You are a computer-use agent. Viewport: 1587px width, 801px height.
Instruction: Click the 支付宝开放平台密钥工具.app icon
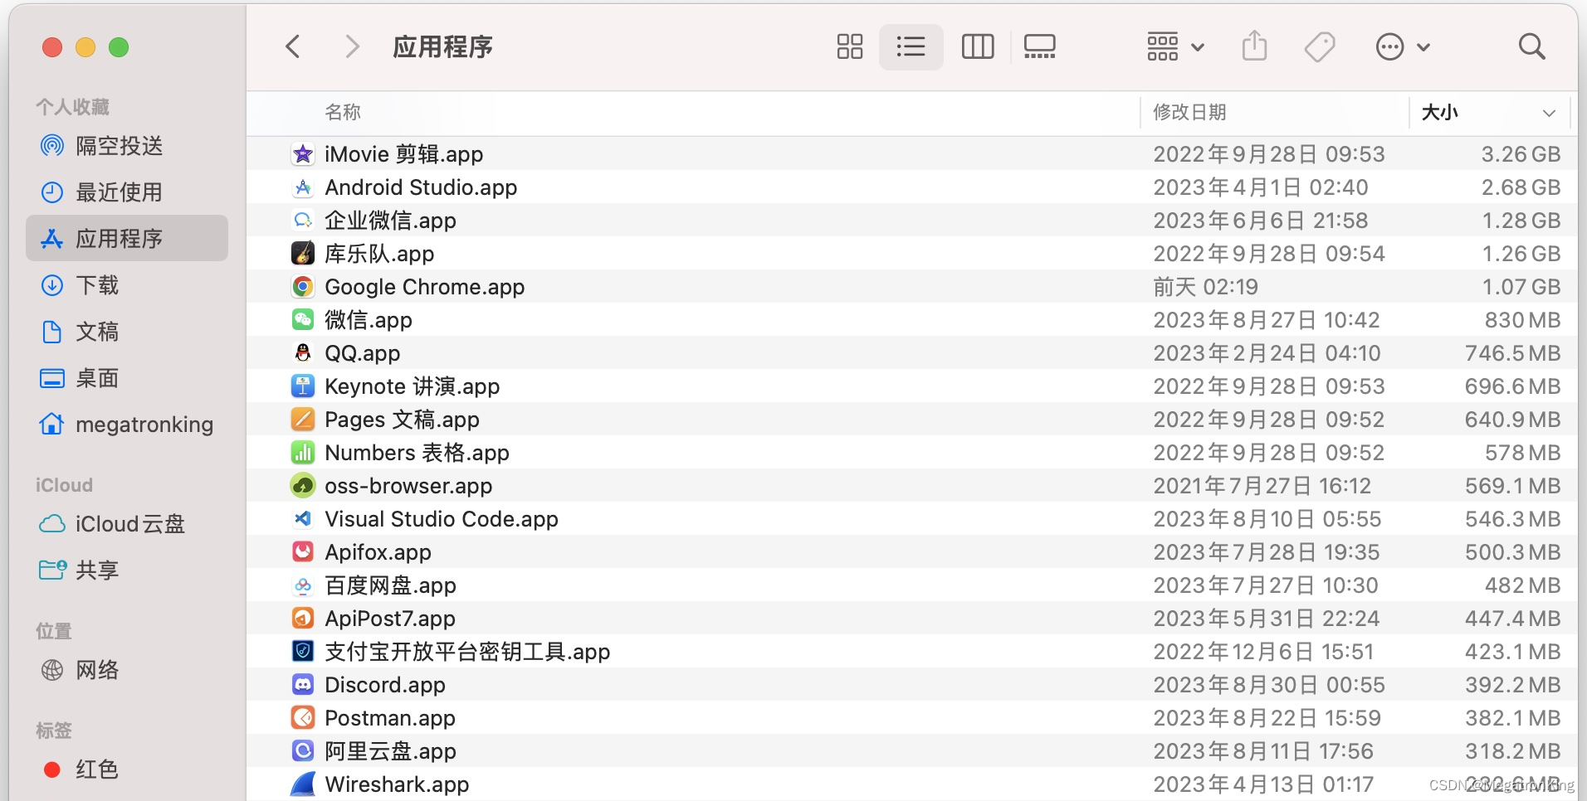[x=303, y=652]
